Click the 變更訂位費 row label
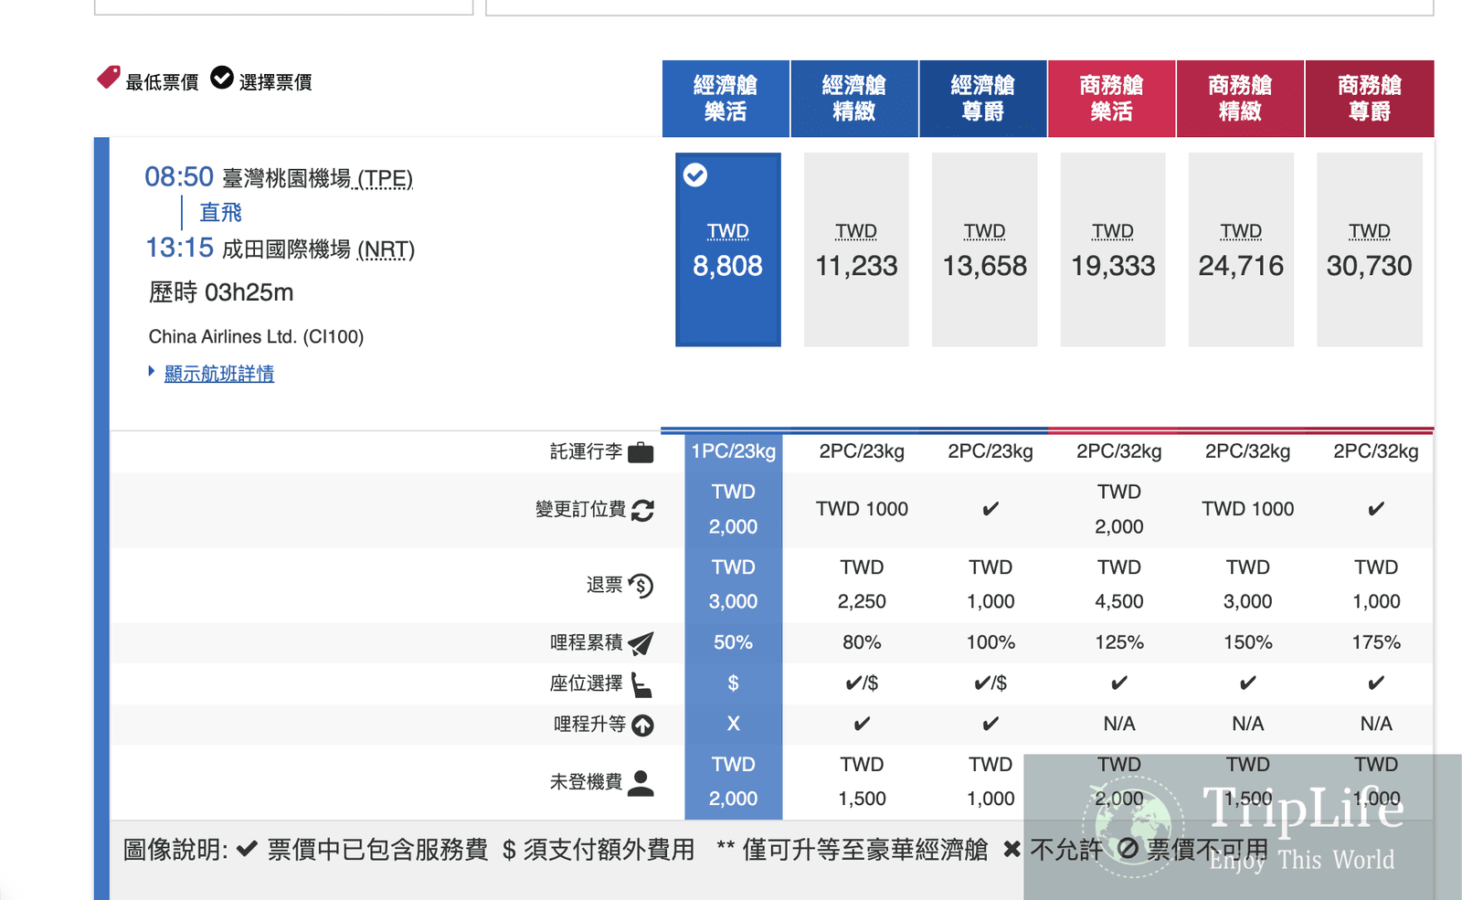This screenshot has height=900, width=1462. click(x=581, y=509)
